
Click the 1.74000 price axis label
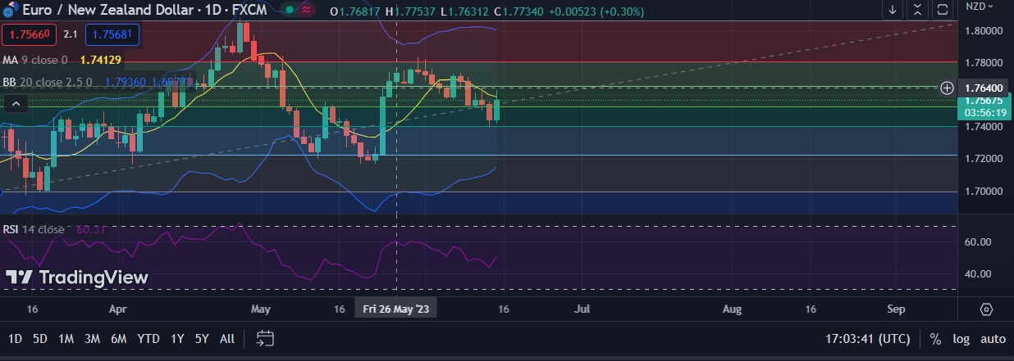pos(984,126)
